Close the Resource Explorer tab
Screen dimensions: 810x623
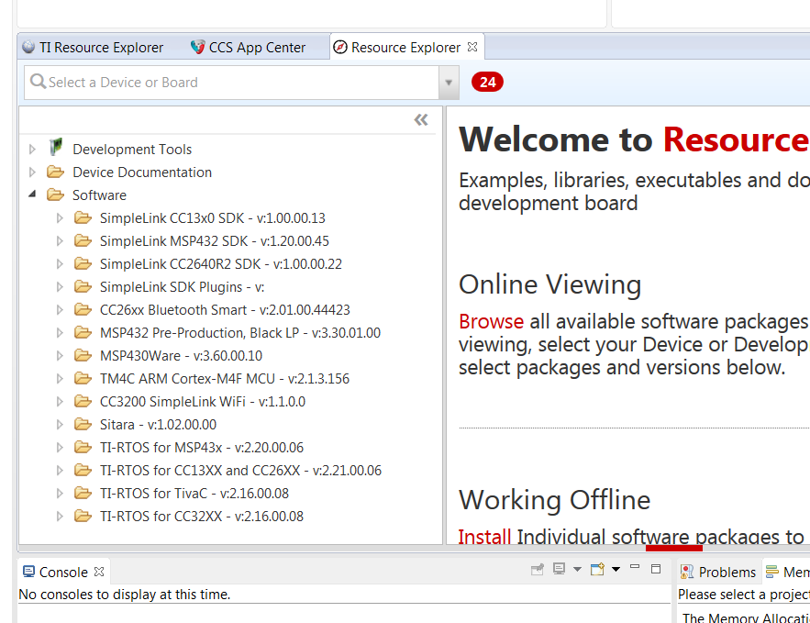tap(472, 47)
